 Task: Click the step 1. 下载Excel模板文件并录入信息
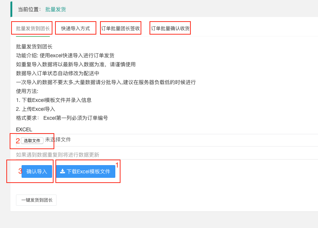tap(54, 100)
